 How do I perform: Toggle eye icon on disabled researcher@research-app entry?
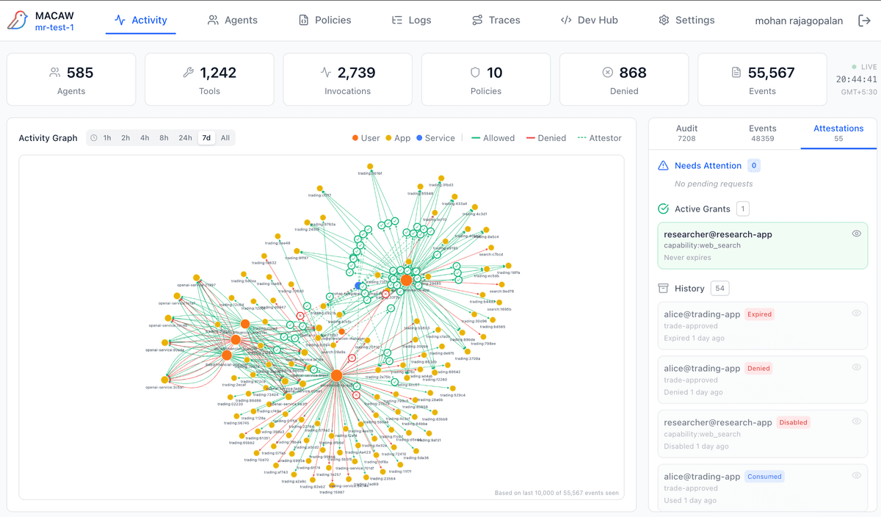[856, 422]
